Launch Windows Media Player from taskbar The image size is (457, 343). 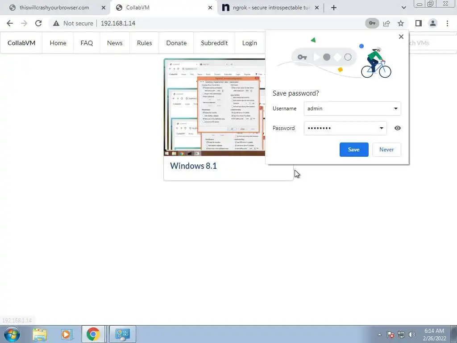66,334
